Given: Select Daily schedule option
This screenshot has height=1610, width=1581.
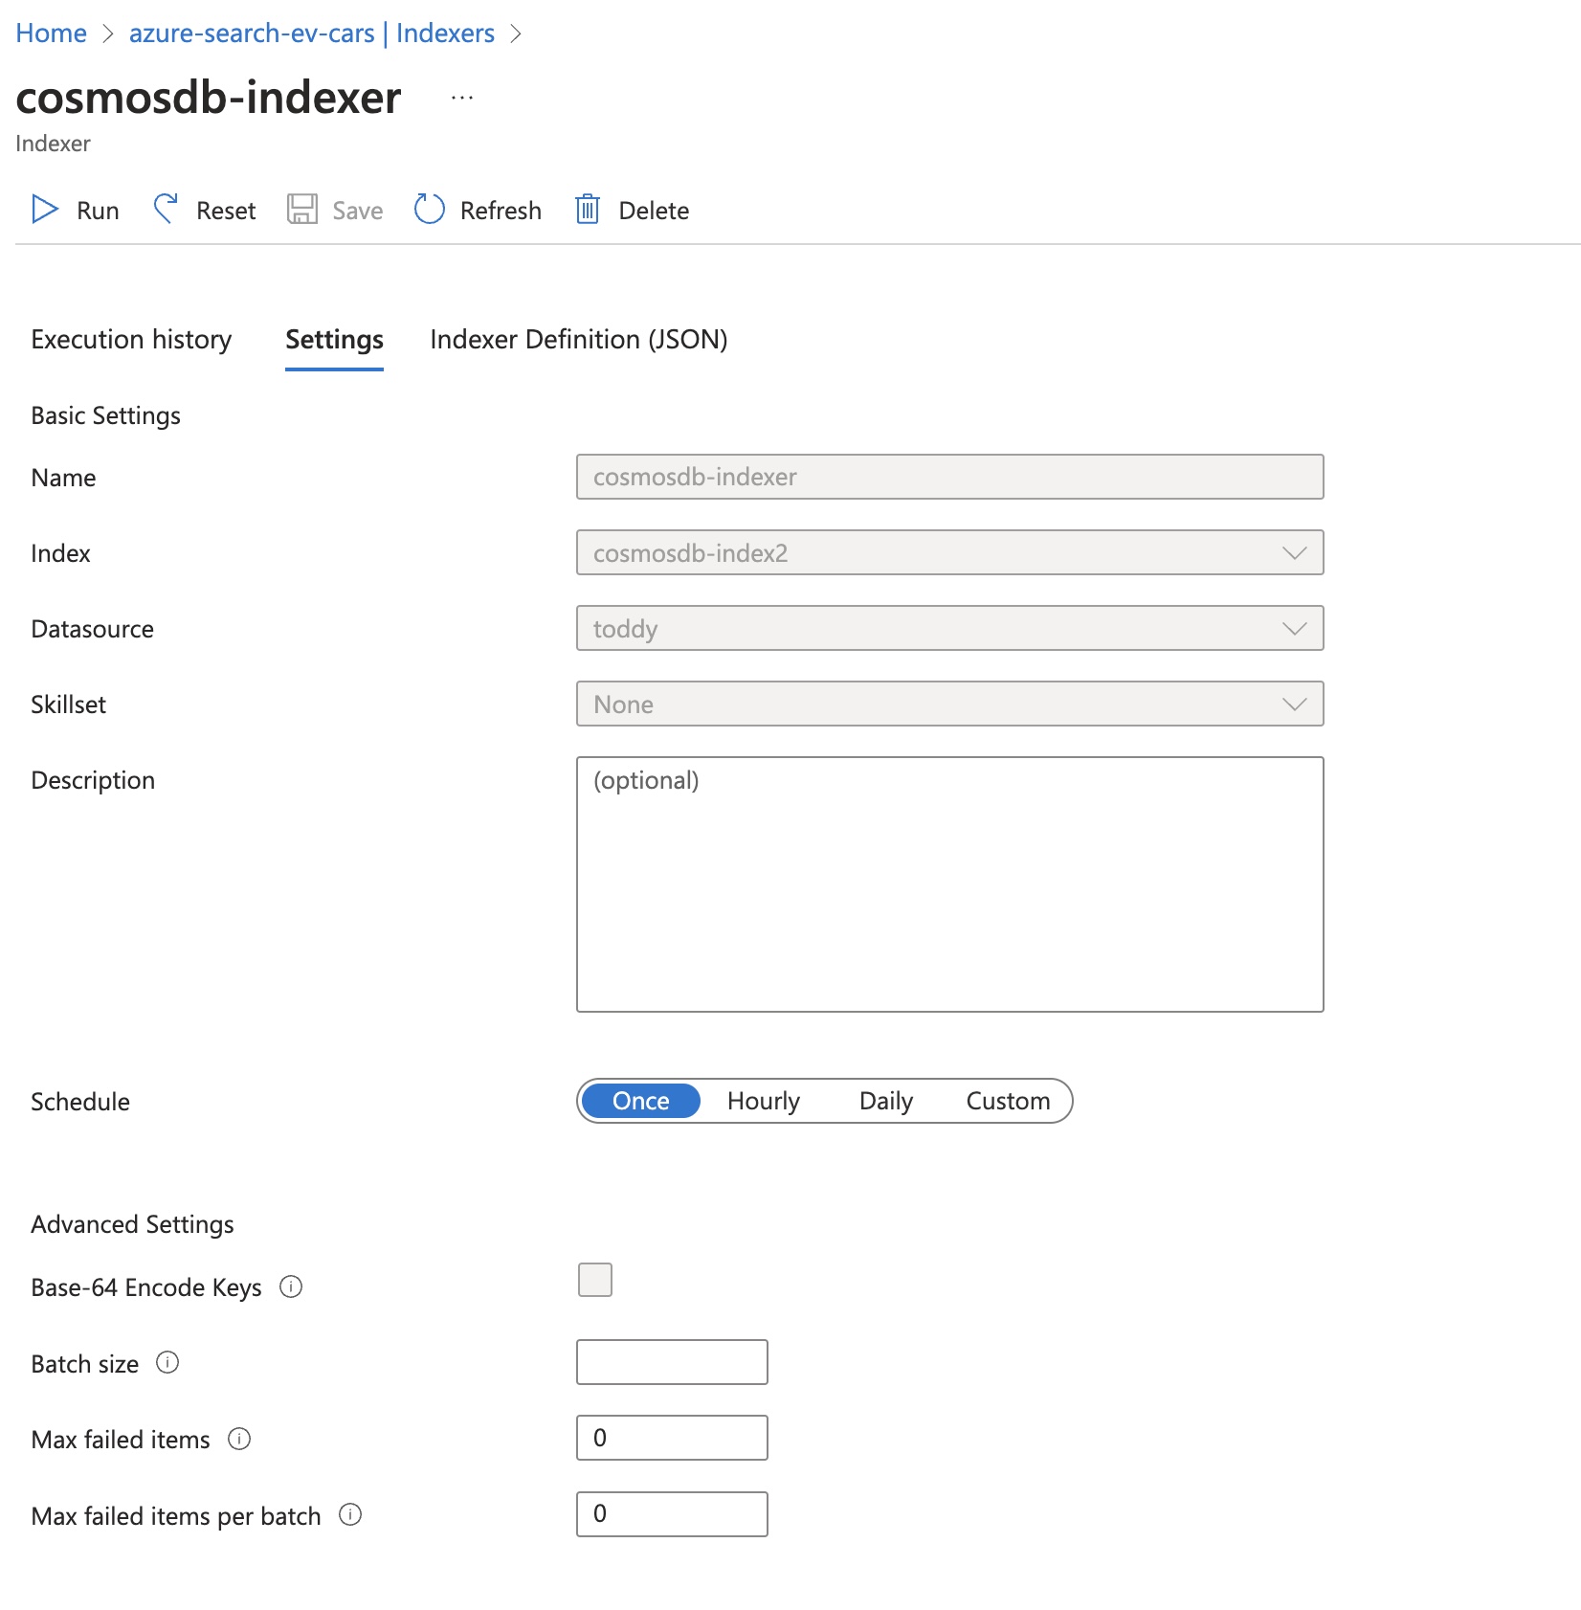Looking at the screenshot, I should (885, 1101).
